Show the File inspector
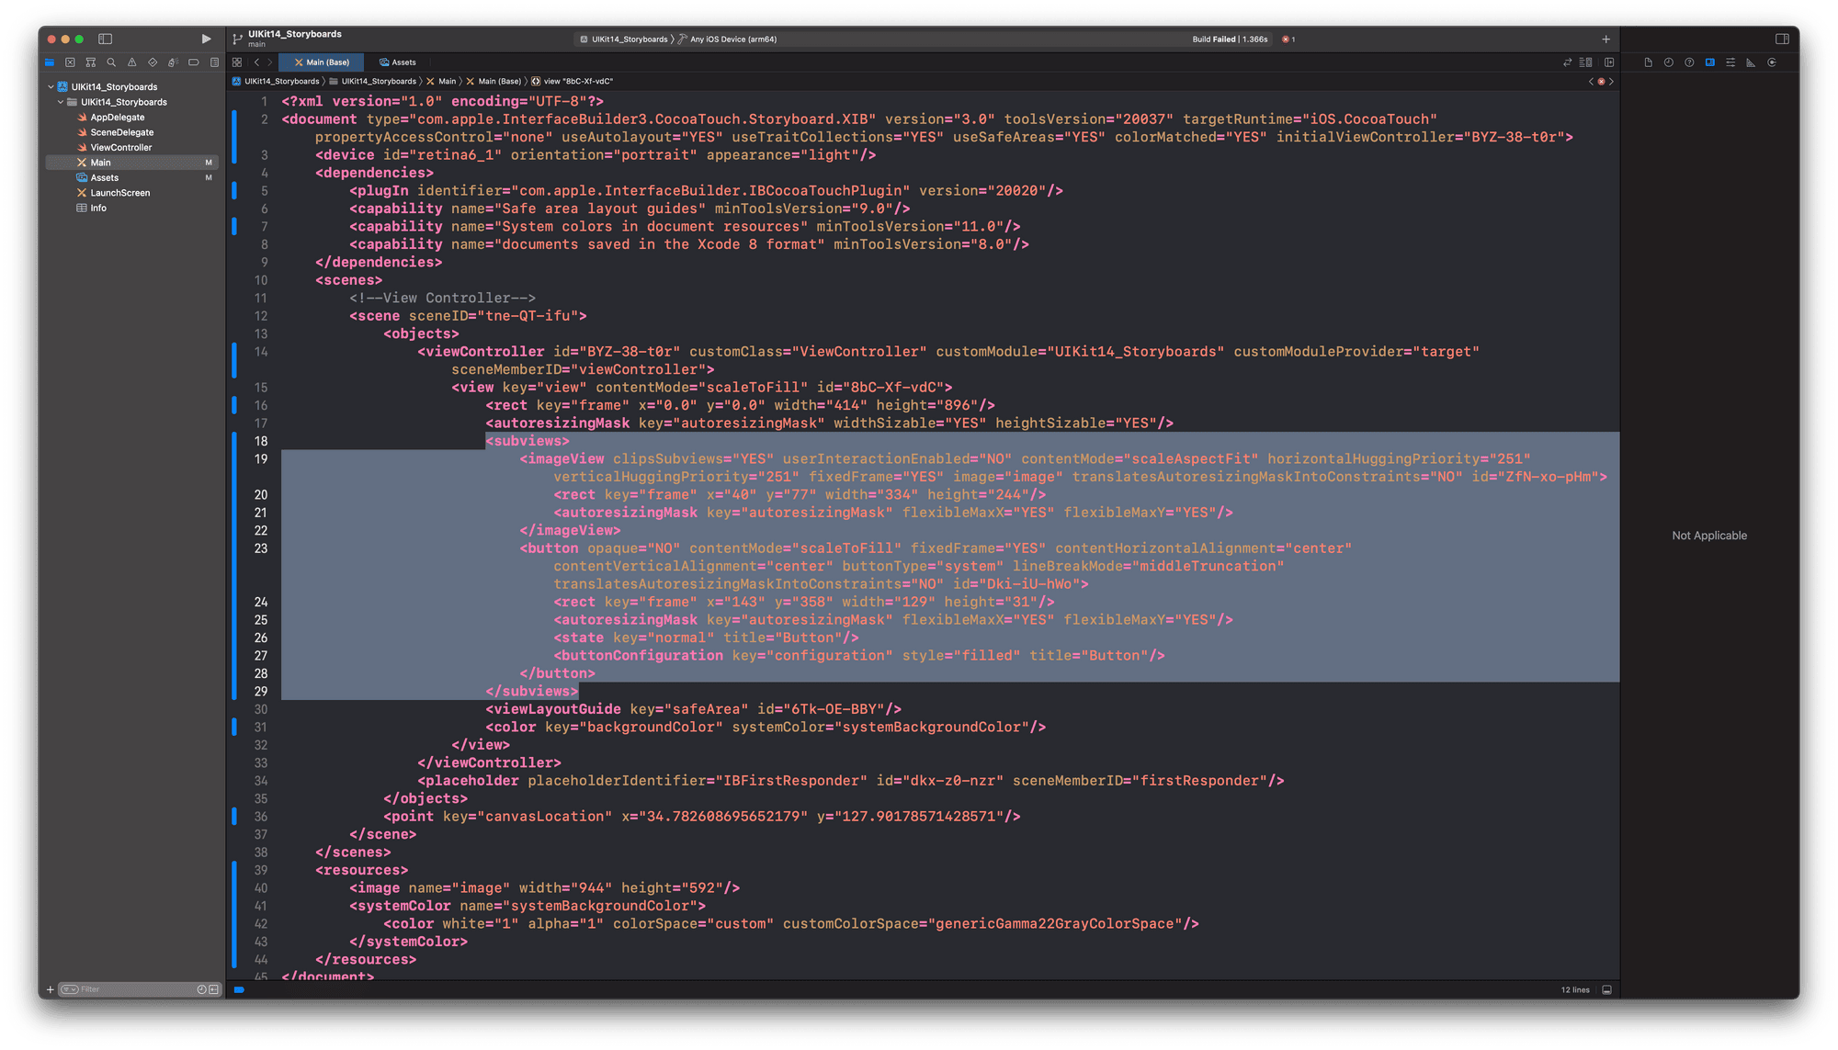Screen dimensions: 1838x1050 tap(1648, 62)
